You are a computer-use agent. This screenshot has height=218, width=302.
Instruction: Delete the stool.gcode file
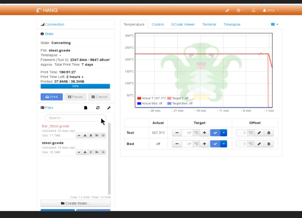(x=91, y=152)
